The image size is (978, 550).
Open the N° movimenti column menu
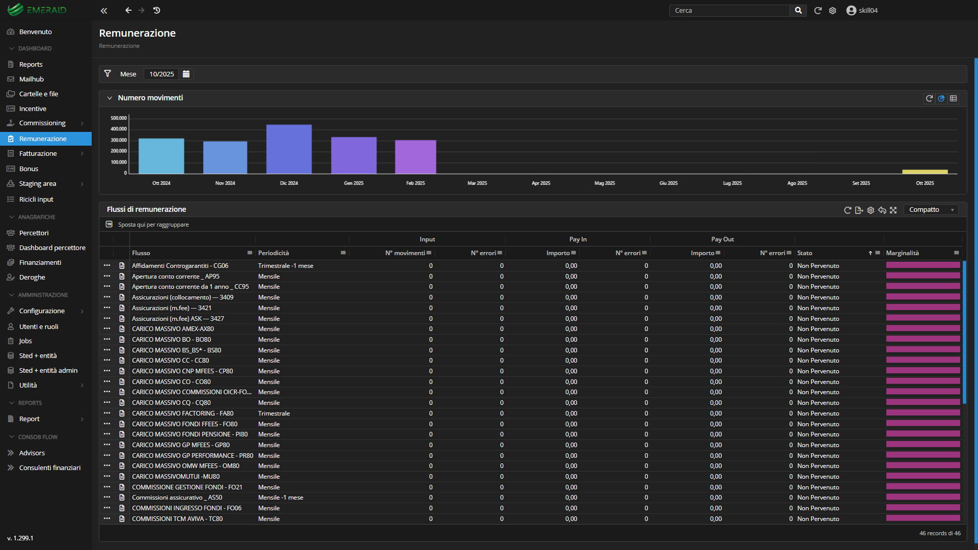429,253
